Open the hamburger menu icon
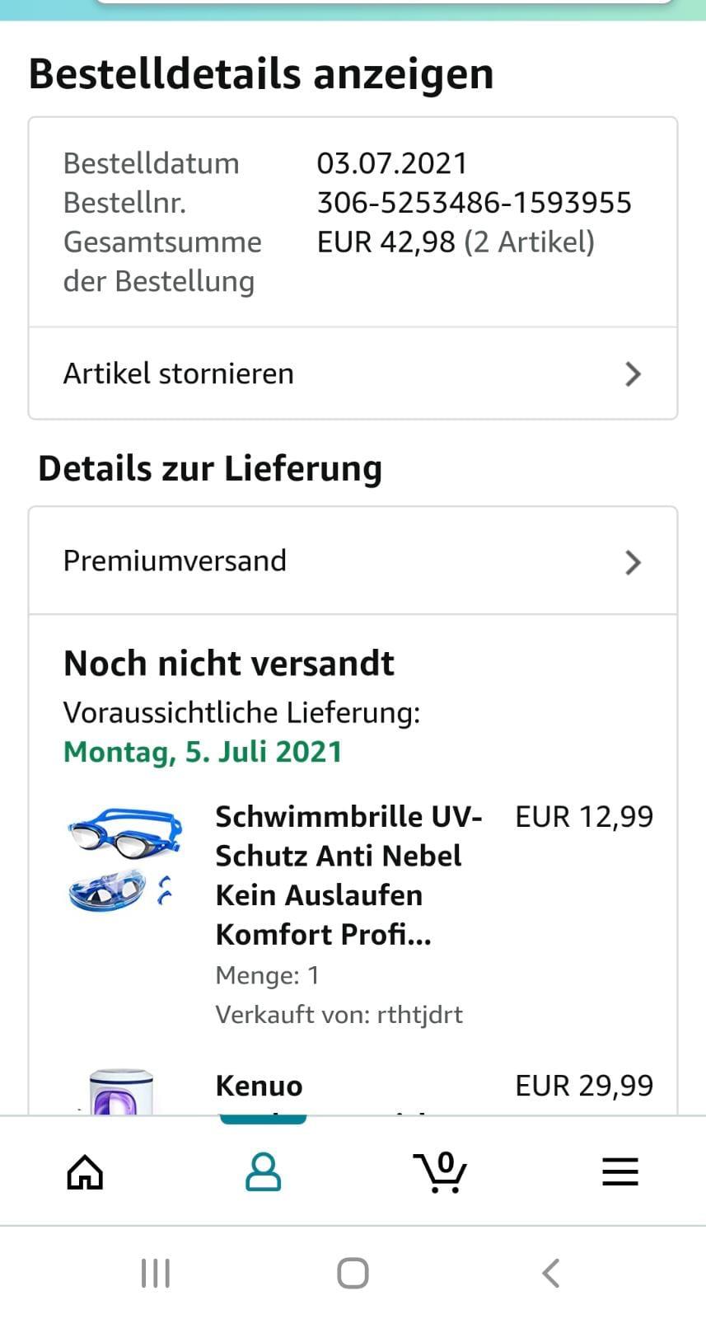Image resolution: width=706 pixels, height=1319 pixels. point(620,1171)
